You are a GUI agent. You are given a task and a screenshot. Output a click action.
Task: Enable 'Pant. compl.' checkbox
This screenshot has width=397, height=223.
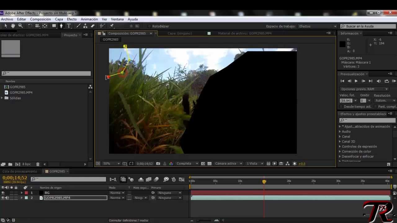(x=375, y=107)
